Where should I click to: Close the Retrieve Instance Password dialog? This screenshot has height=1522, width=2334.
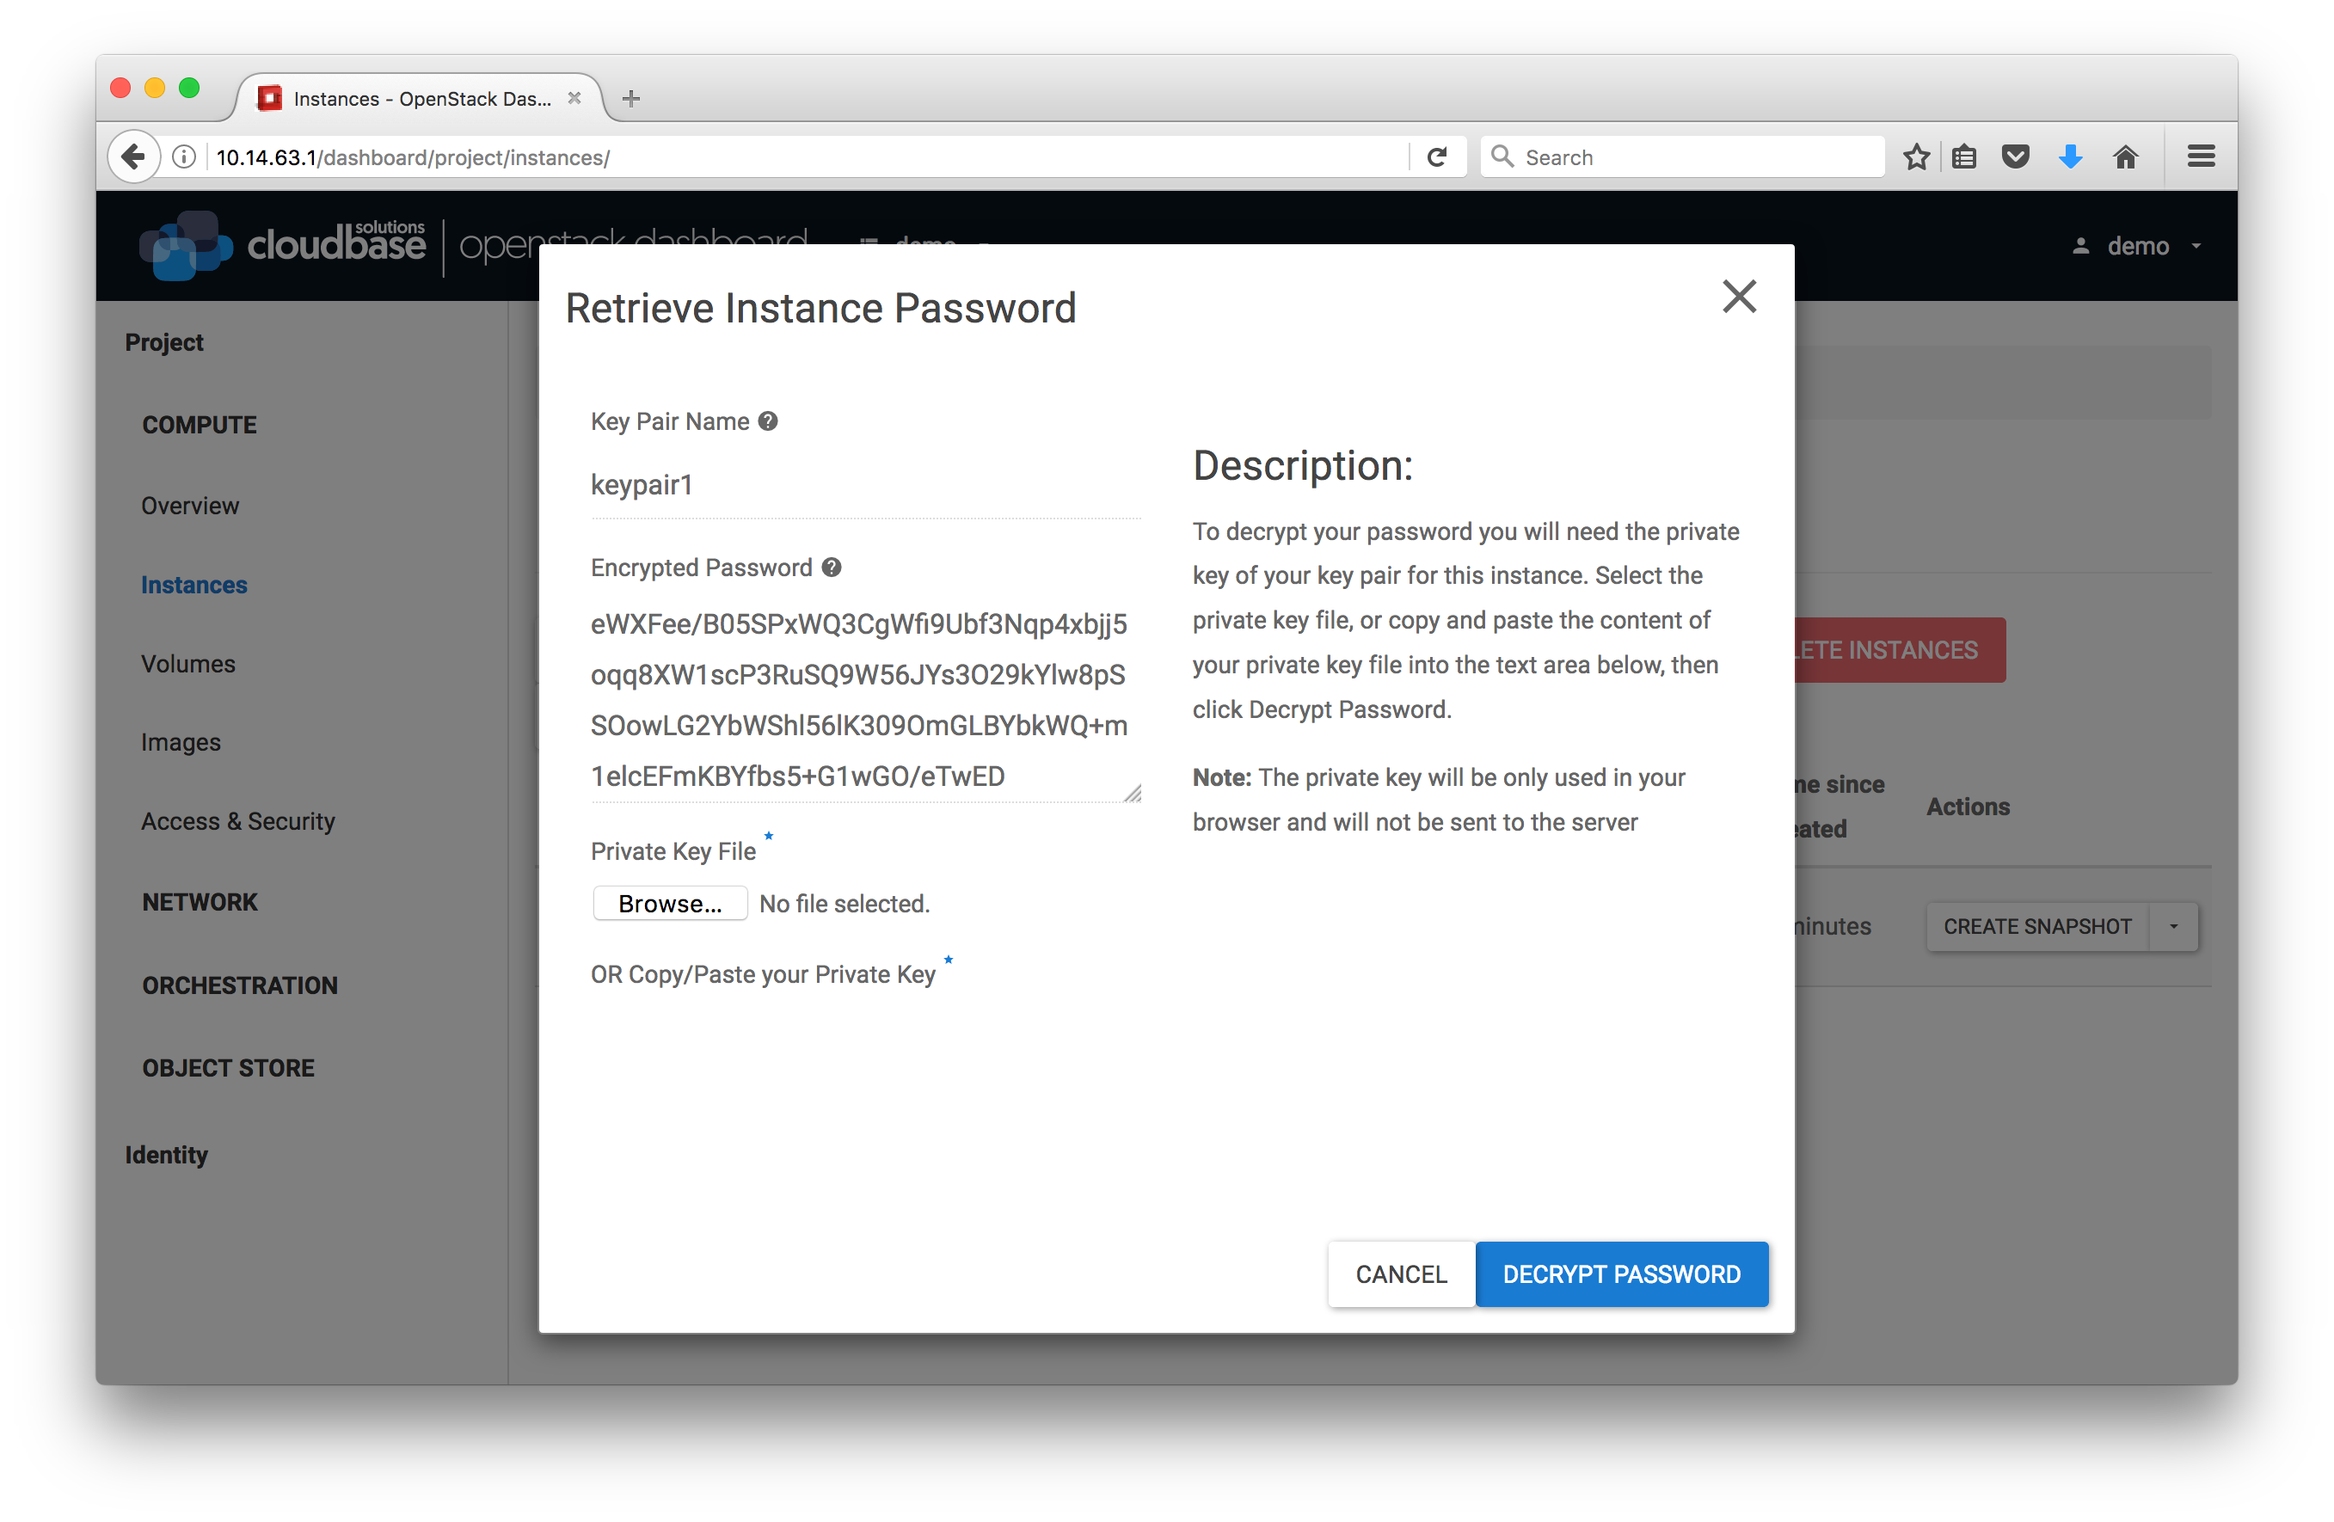pyautogui.click(x=1739, y=296)
